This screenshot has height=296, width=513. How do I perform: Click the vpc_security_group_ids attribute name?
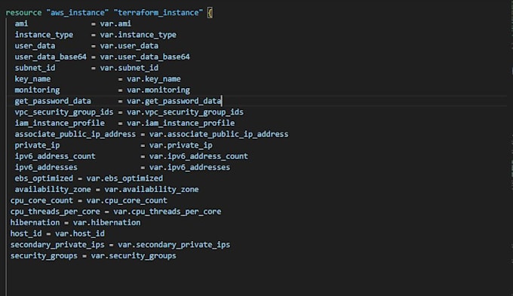point(64,112)
